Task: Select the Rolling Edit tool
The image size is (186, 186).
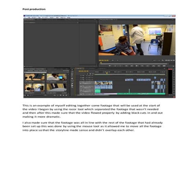Action: click(72, 75)
